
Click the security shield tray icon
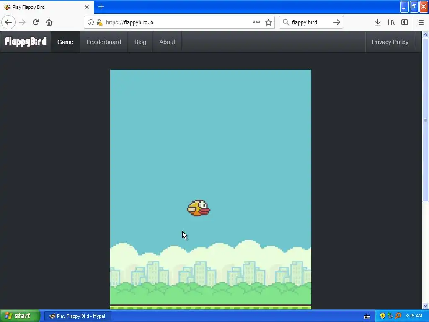(382, 316)
